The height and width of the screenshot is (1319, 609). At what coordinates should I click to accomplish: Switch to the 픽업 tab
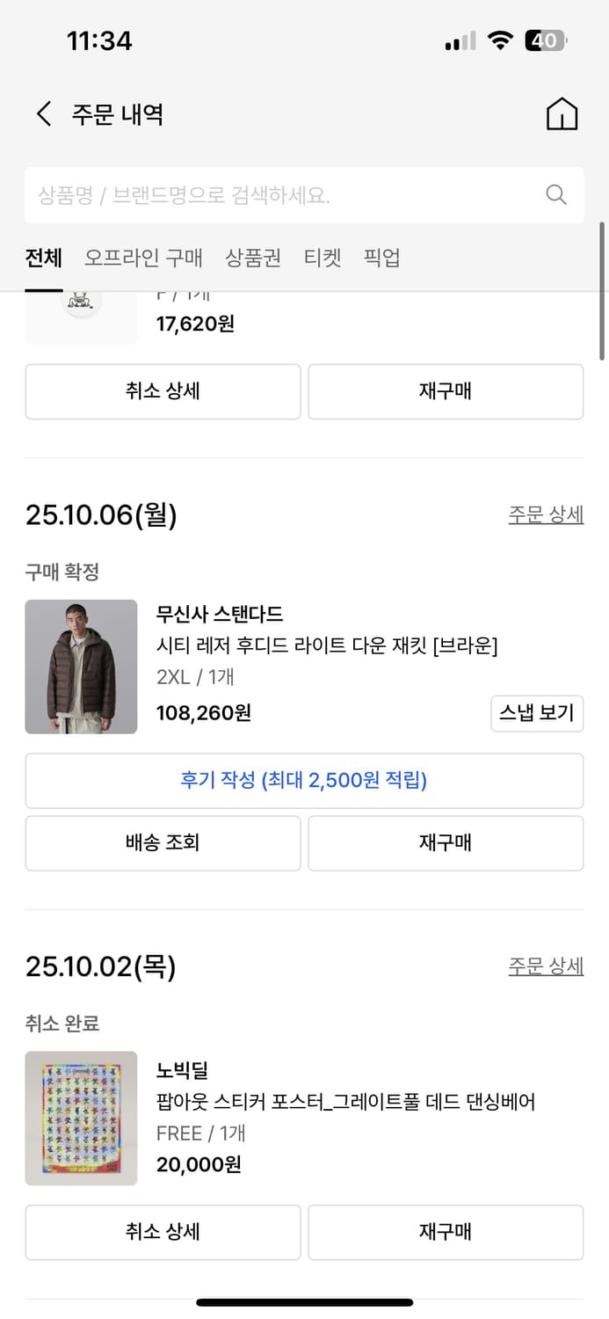tap(381, 258)
